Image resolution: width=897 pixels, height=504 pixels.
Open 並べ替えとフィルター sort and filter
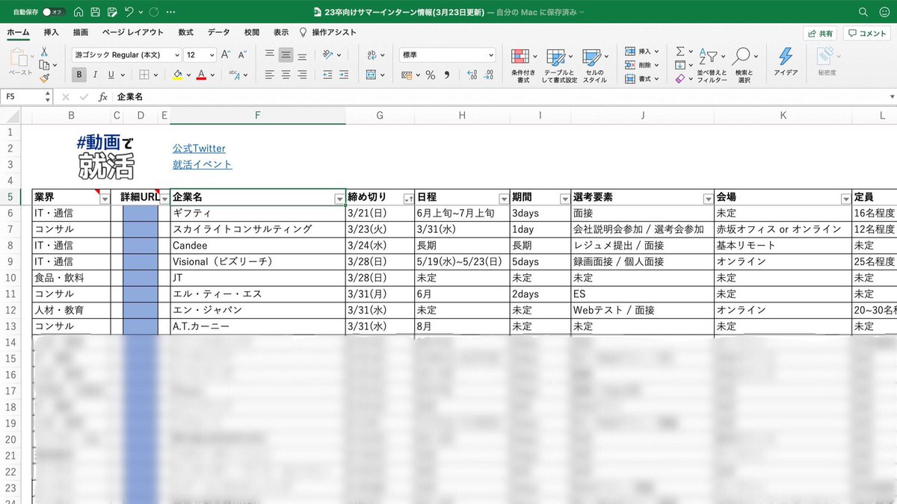click(712, 66)
